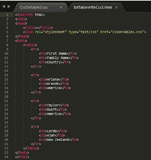This screenshot has height=160, width=151.
Task: Select the ExtTableWithCss3.html tab
Action: tap(93, 7)
